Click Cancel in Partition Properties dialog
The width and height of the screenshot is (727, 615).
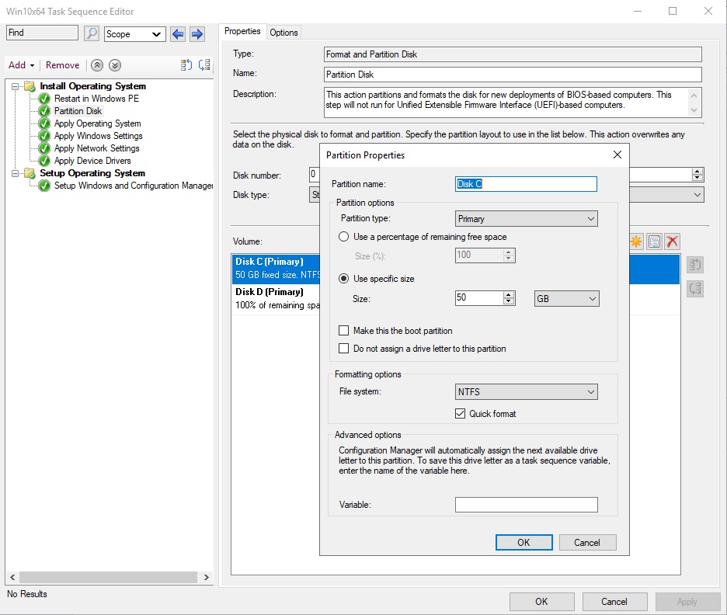(587, 543)
